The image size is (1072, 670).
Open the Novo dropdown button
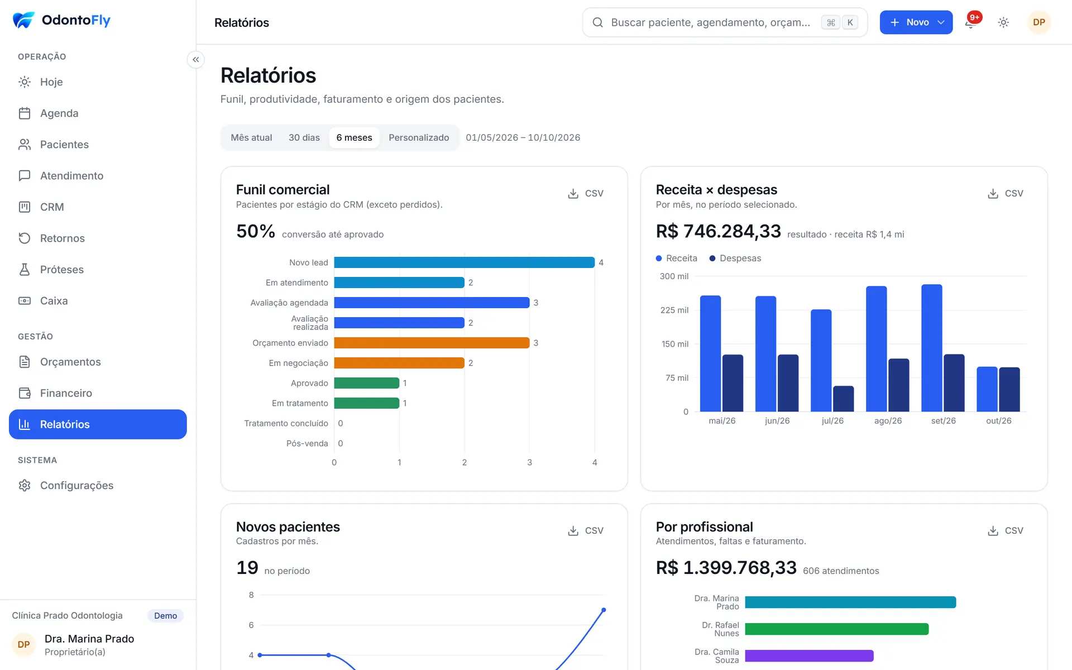click(916, 22)
